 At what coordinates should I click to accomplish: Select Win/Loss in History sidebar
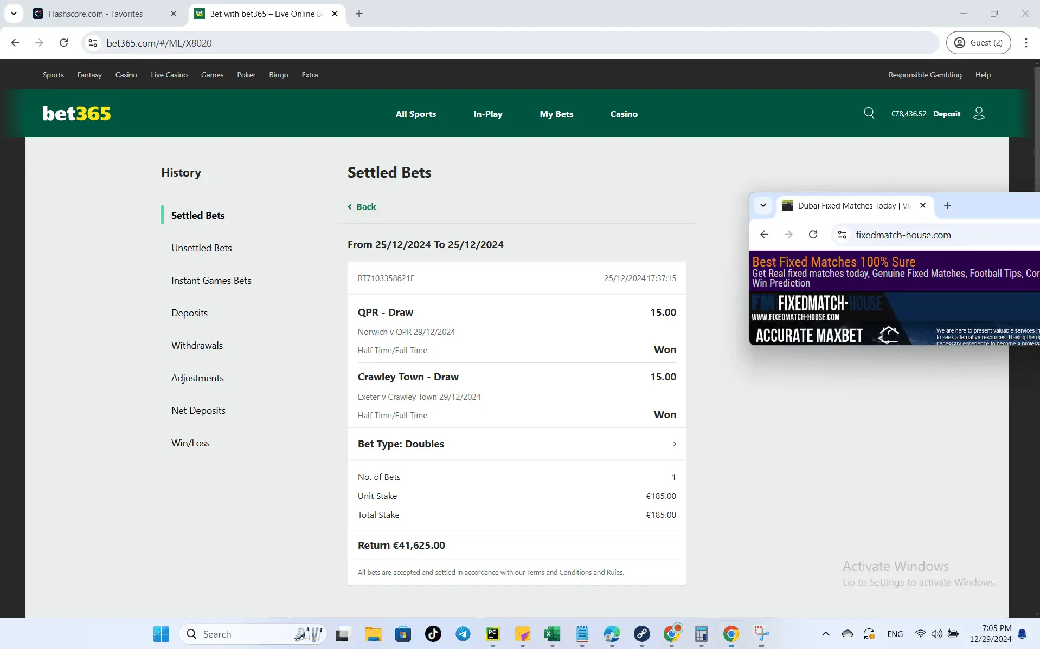click(x=190, y=443)
